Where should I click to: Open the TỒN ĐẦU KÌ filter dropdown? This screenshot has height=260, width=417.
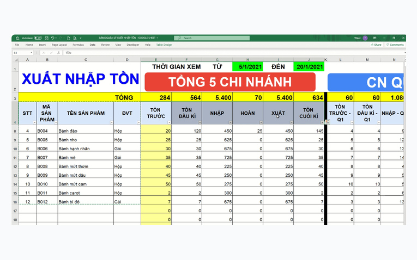(x=200, y=122)
